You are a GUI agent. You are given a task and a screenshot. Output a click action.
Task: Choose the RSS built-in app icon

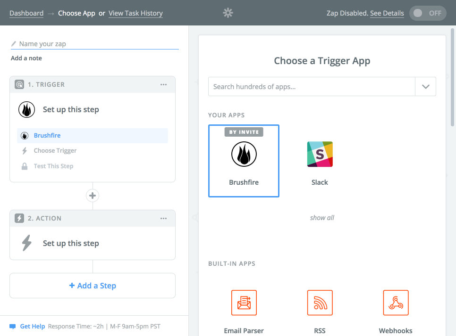(320, 303)
